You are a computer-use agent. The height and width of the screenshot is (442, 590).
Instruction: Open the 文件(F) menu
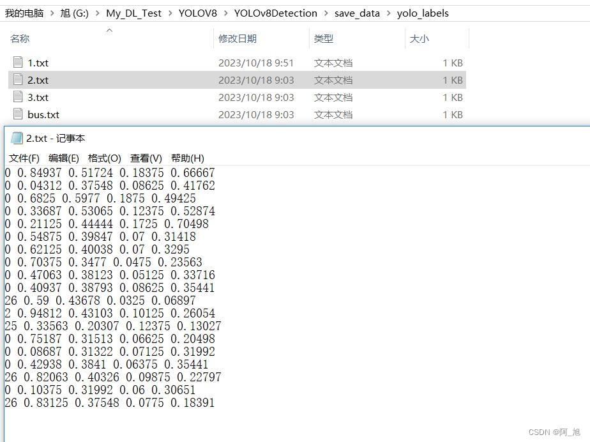[x=24, y=158]
